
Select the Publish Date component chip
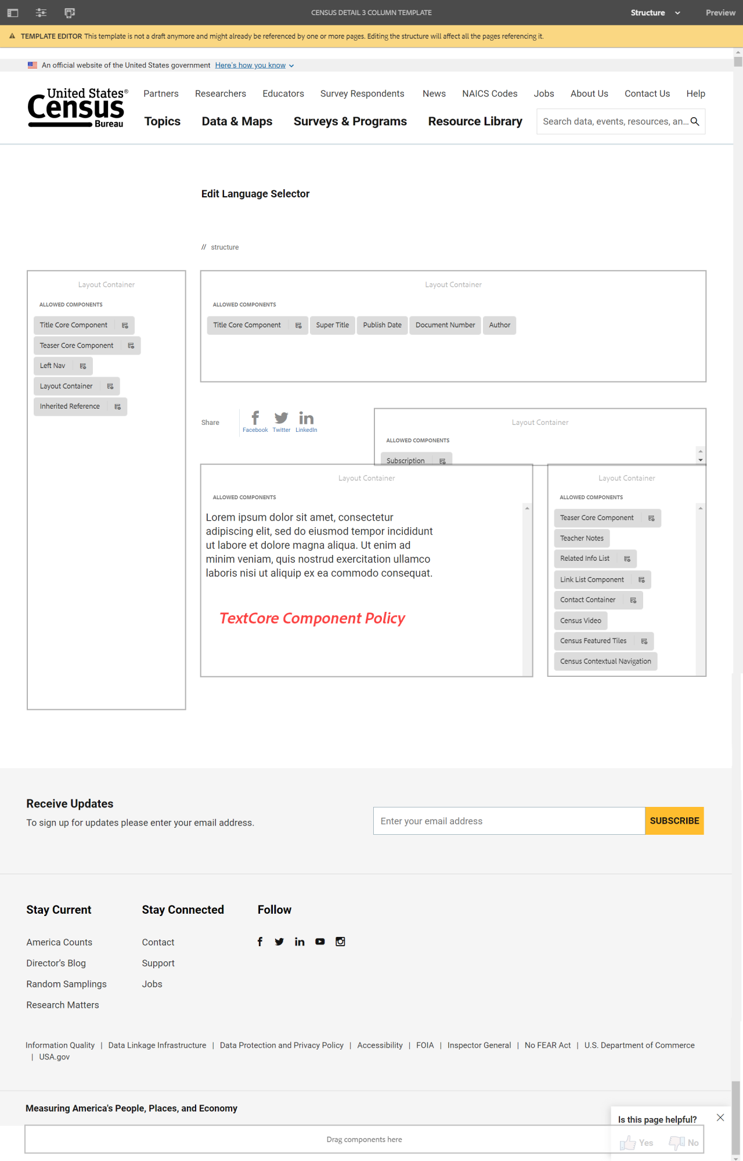point(383,325)
